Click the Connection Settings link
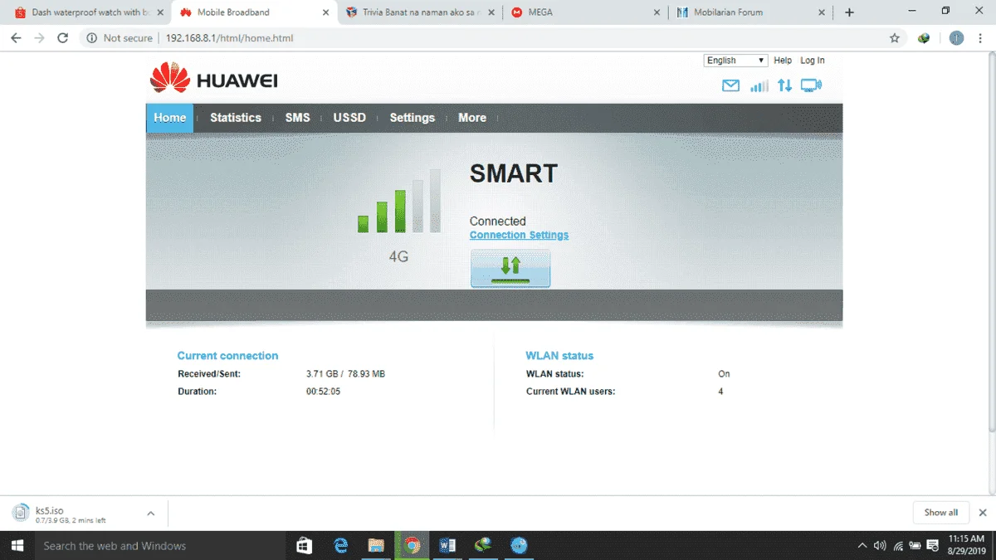This screenshot has height=560, width=996. (x=519, y=236)
